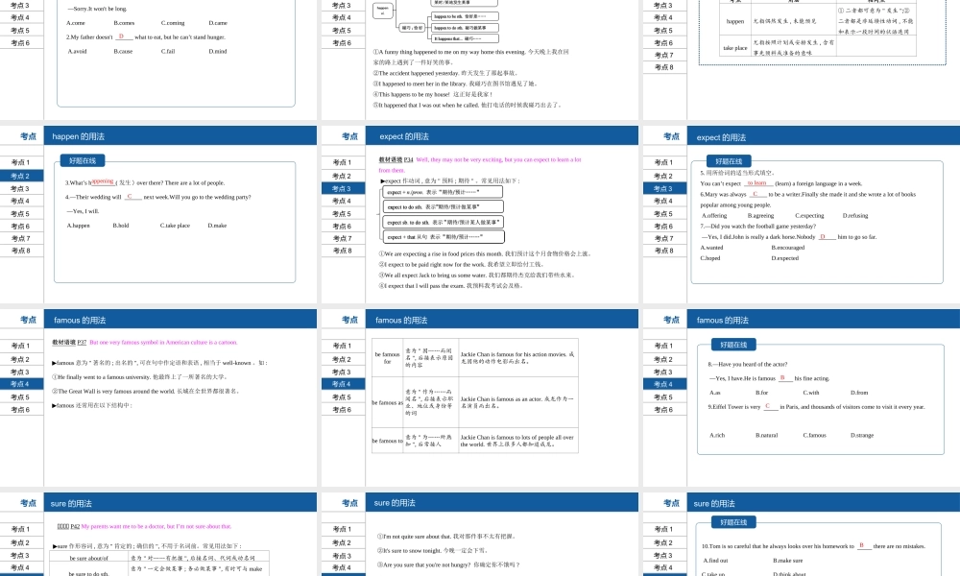Select answer option B.make sure
This screenshot has height=576, width=960.
pos(787,560)
